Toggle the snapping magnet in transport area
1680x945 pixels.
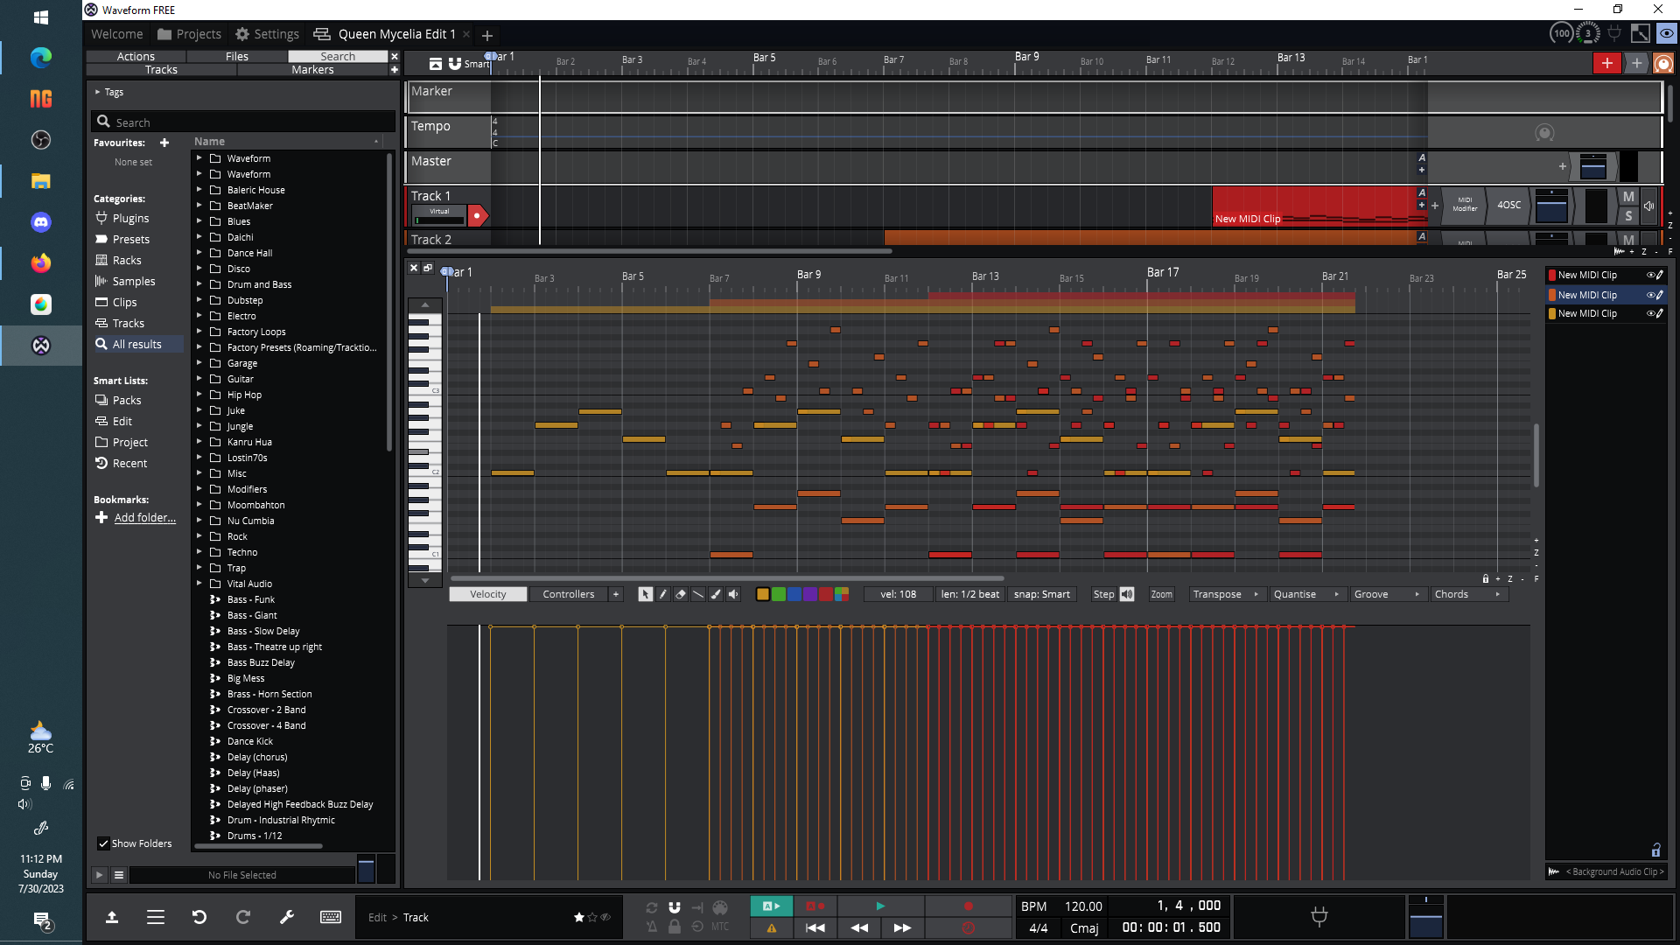pyautogui.click(x=675, y=907)
